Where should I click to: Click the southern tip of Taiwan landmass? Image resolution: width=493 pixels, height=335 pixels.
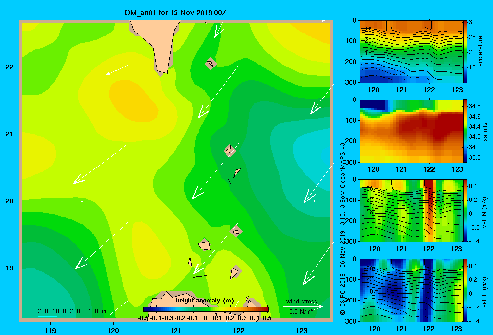pos(163,71)
